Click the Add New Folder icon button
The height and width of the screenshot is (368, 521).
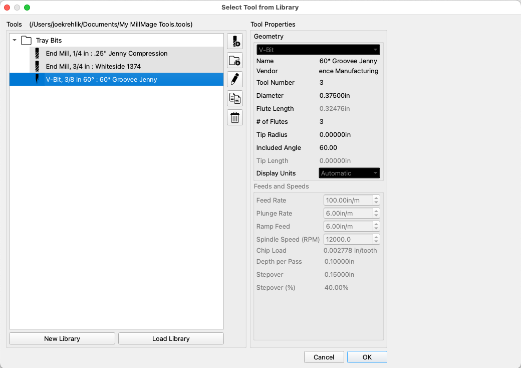235,61
